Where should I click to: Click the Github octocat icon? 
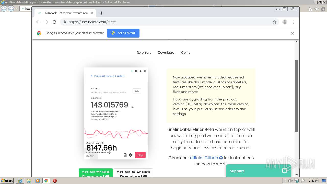(221, 158)
